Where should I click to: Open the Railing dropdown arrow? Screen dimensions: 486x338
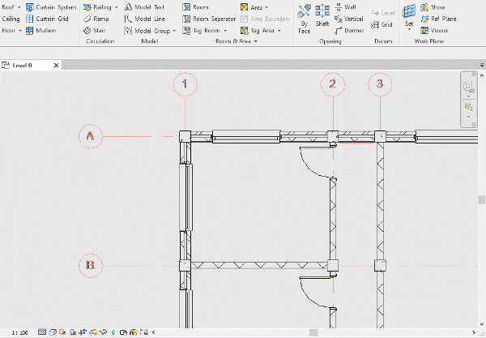click(116, 7)
